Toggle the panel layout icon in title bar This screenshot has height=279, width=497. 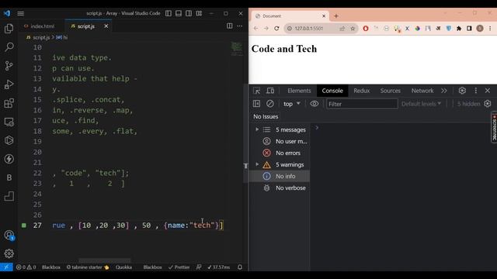pyautogui.click(x=179, y=13)
